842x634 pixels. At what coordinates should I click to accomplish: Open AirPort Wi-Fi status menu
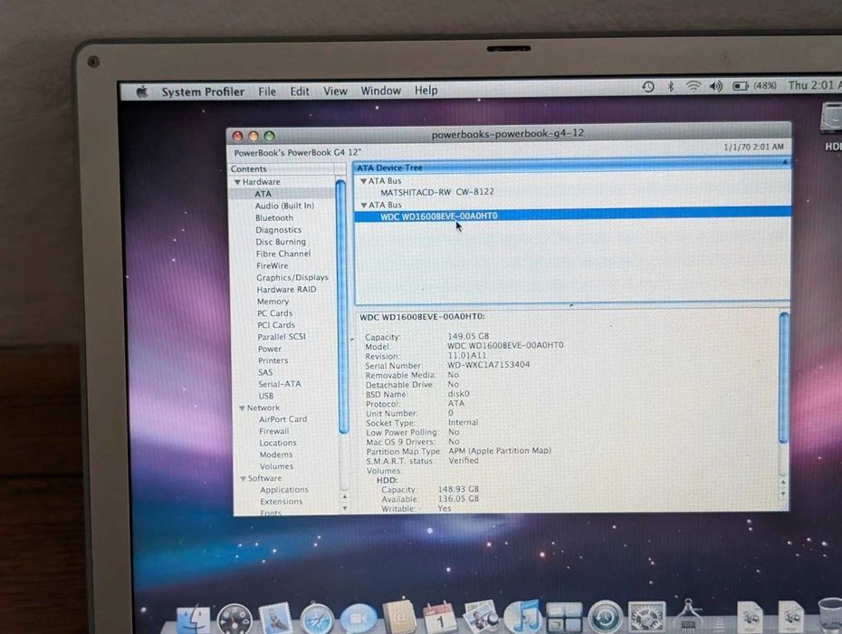click(694, 86)
